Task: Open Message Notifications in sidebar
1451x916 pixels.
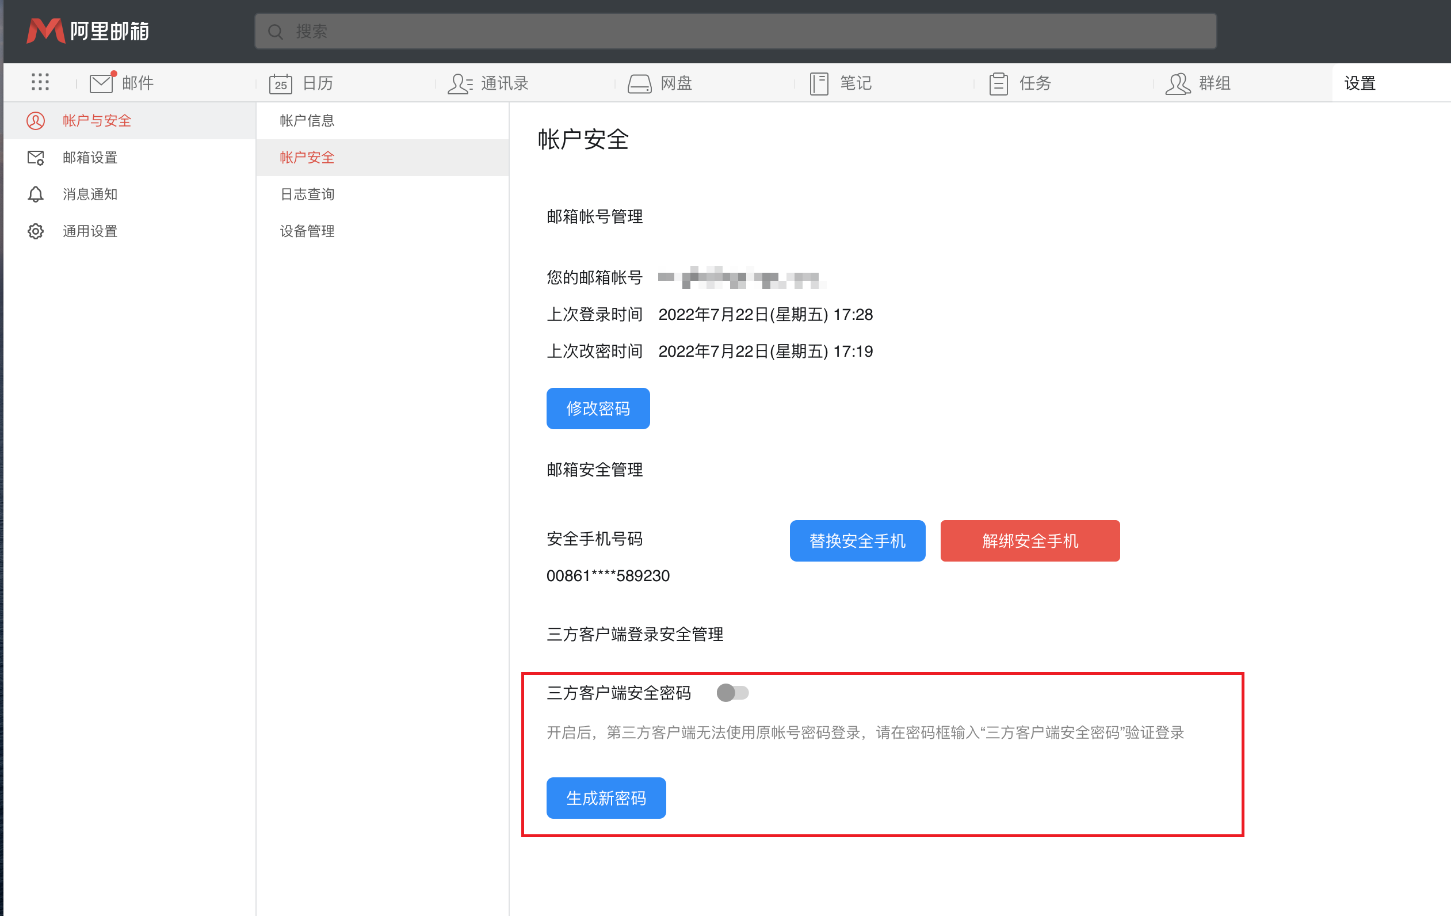Action: coord(90,194)
